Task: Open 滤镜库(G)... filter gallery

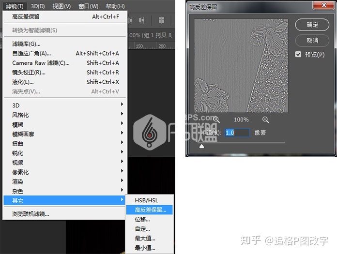Action: click(x=65, y=44)
